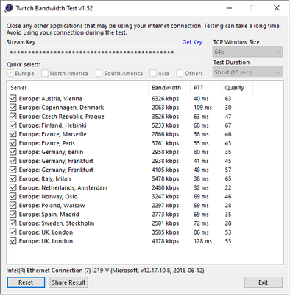Select the 2063 kbps bandwidth value
Screen dimensions: 290x295
pos(166,108)
